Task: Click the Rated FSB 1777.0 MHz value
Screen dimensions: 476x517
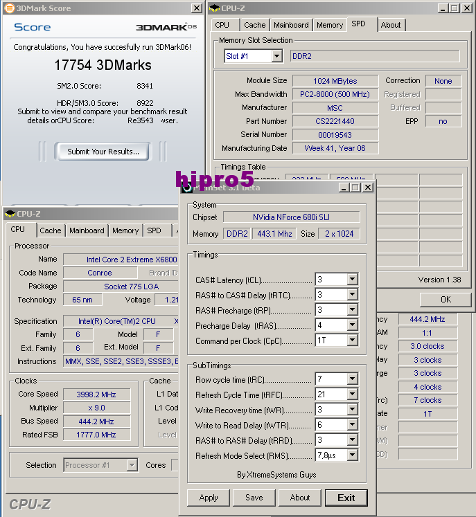Action: (97, 435)
